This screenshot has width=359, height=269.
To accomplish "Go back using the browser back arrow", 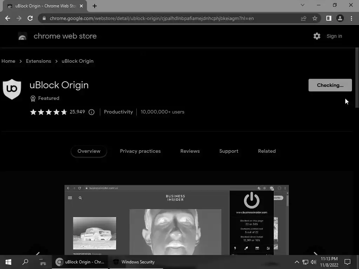I will point(8,18).
